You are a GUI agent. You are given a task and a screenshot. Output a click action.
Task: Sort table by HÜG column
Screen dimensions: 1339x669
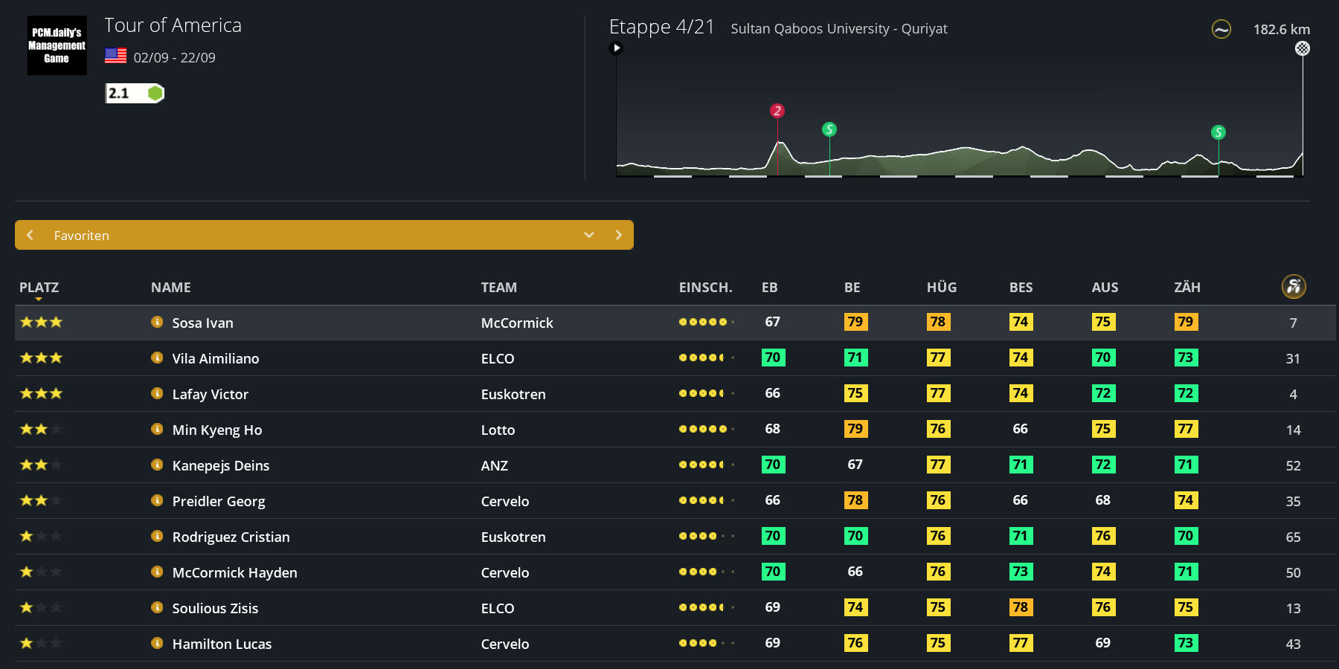[941, 288]
